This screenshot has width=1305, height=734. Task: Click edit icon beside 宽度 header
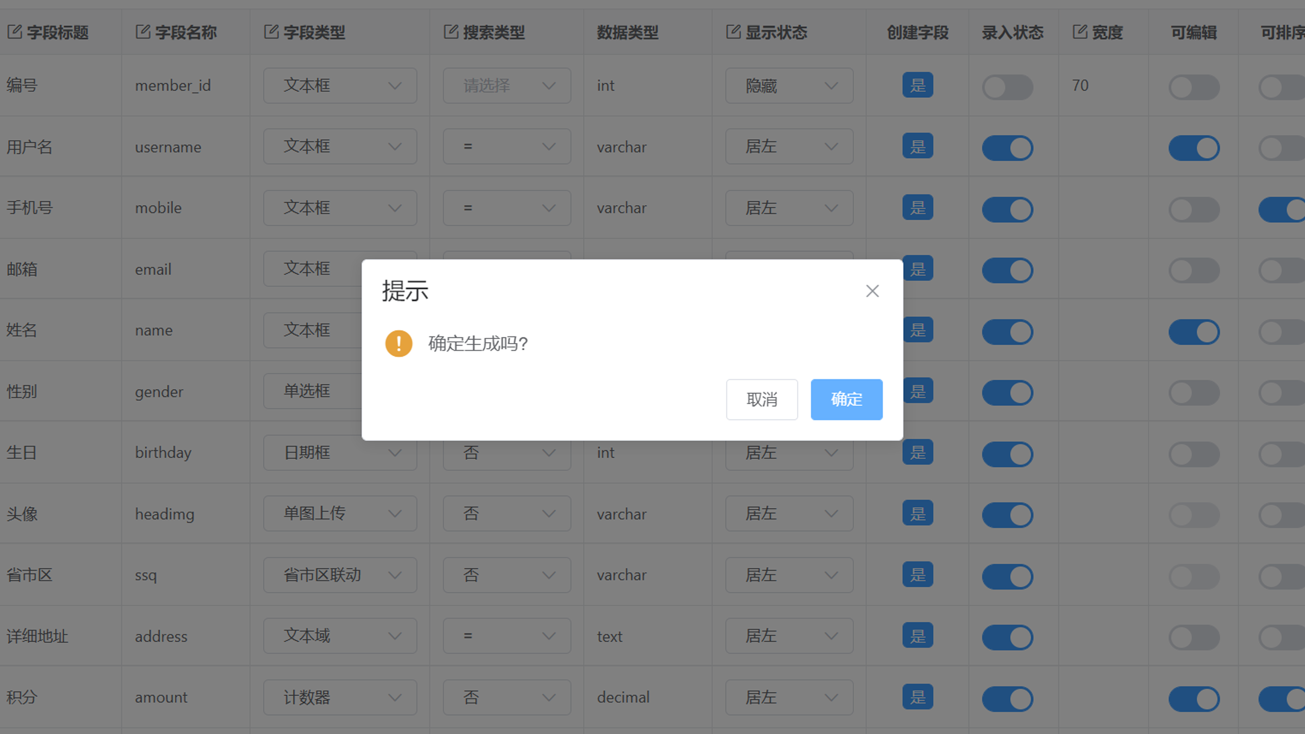click(x=1080, y=32)
